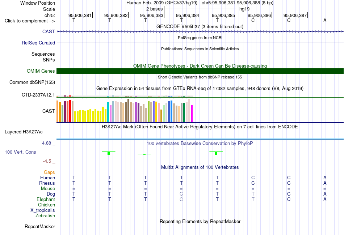Screen dimensions: 344x235
Task: Select the 'Rhesus' species label
Action: (47, 183)
